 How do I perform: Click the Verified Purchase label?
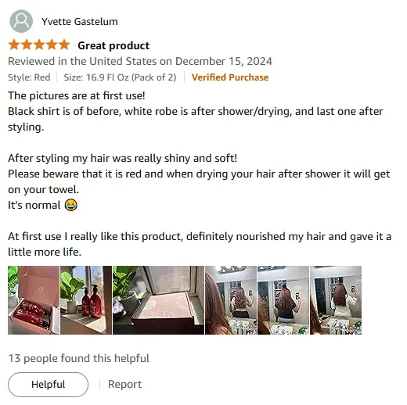point(230,77)
